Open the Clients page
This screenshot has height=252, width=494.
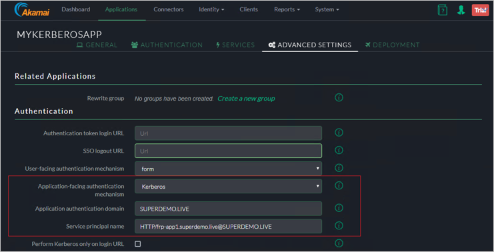coord(249,9)
